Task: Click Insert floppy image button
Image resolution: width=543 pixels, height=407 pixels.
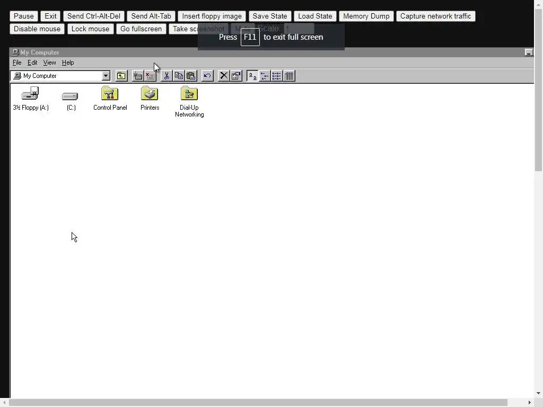Action: point(212,16)
